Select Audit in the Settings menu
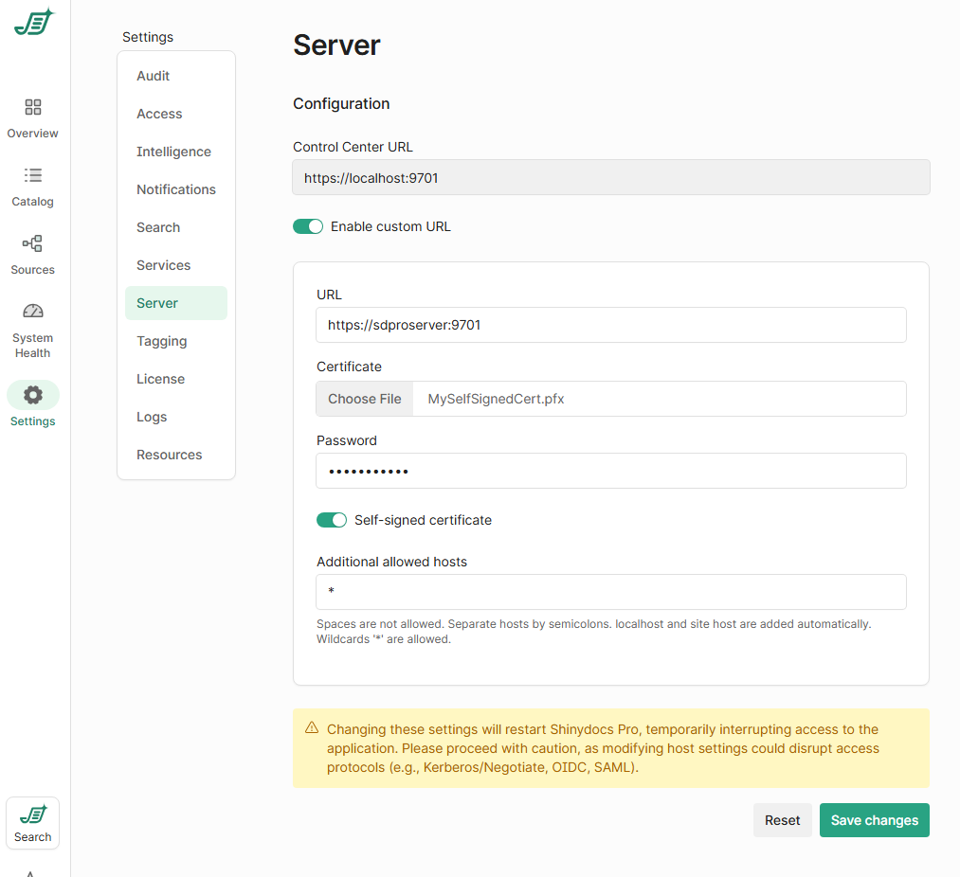The width and height of the screenshot is (960, 877). pos(154,76)
